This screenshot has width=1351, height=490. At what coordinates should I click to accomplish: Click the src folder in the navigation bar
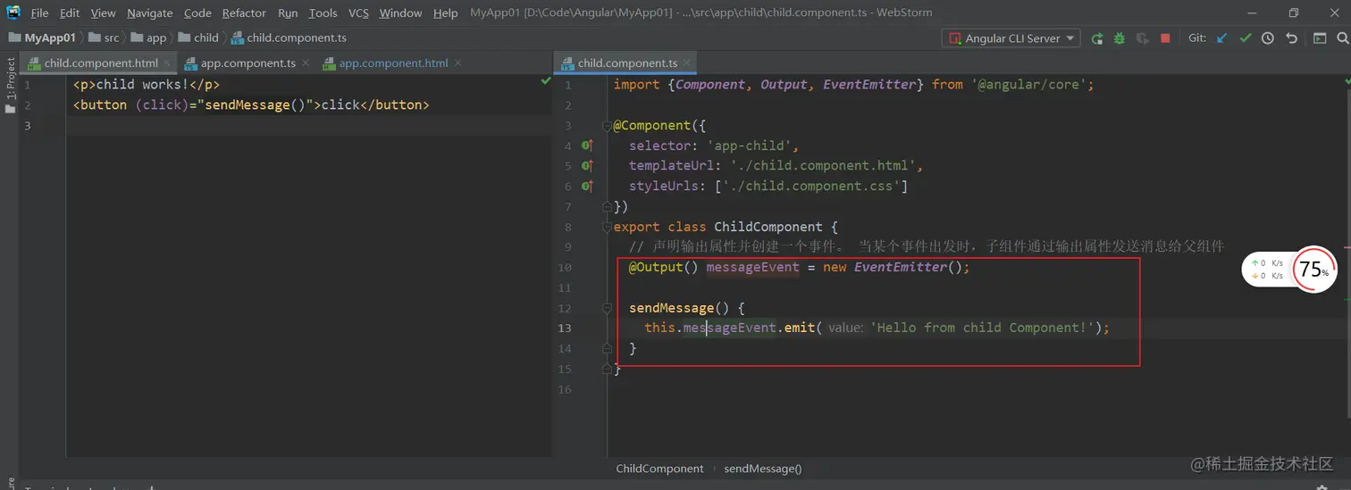pos(104,38)
